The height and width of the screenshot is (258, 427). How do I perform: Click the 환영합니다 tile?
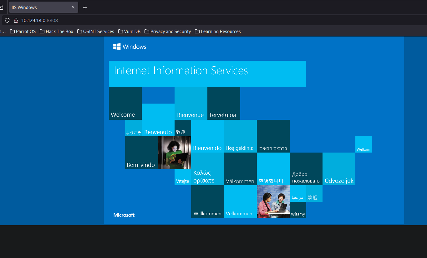pos(273,169)
